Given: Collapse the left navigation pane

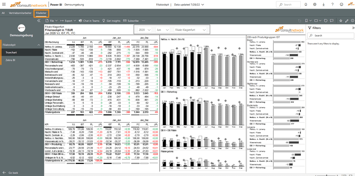Looking at the screenshot, I should [x=39, y=21].
